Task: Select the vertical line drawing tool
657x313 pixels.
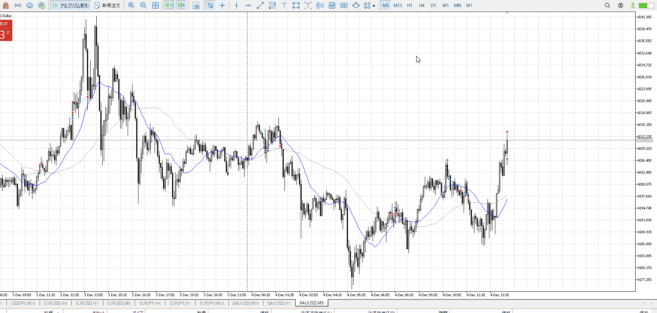Action: coord(236,6)
